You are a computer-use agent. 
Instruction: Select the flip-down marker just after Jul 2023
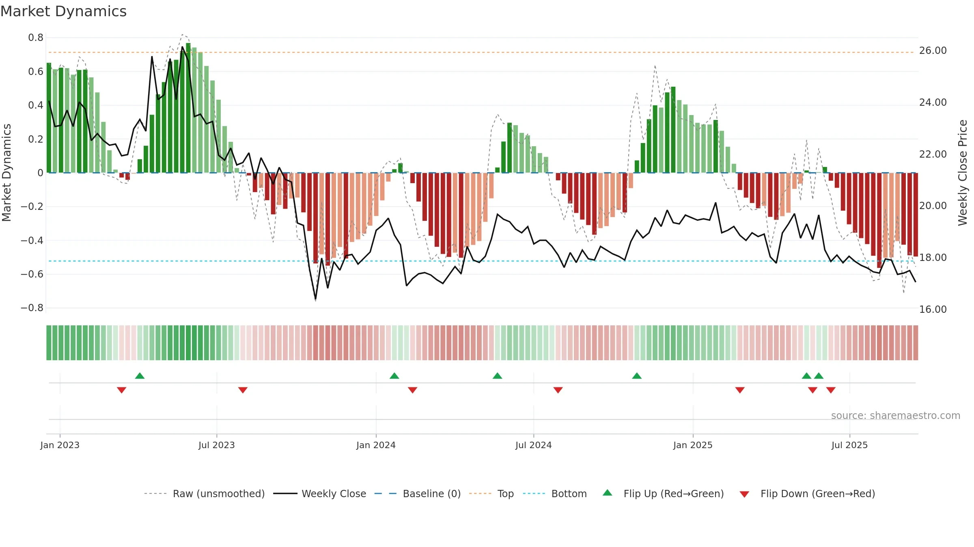coord(243,390)
